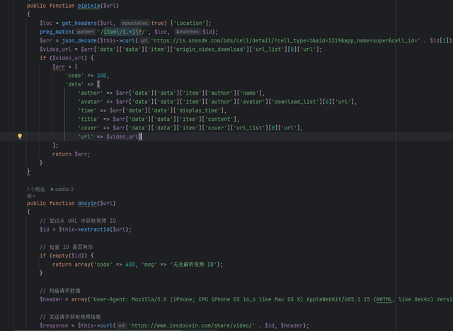Click the 'url:' hint on json_decode line
This screenshot has height=331, width=453.
(144, 41)
